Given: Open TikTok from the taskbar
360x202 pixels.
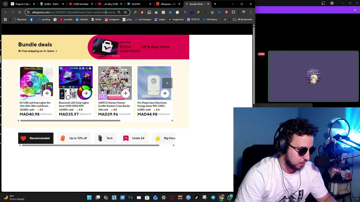Looking at the screenshot, I should click(x=197, y=198).
